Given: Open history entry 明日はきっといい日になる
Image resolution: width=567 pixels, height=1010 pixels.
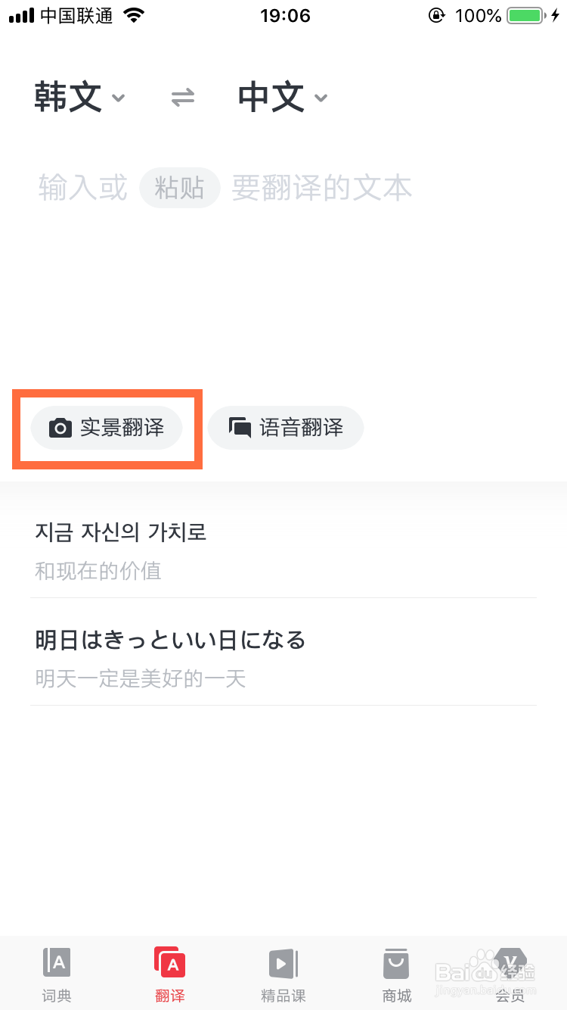Looking at the screenshot, I should point(169,640).
